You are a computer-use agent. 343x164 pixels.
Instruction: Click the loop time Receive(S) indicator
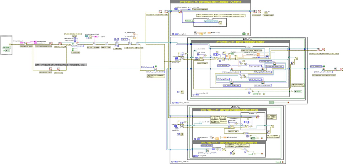coord(225,137)
